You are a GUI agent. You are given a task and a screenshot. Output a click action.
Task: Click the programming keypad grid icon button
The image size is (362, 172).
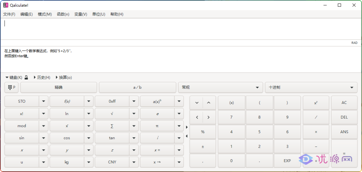point(11,87)
